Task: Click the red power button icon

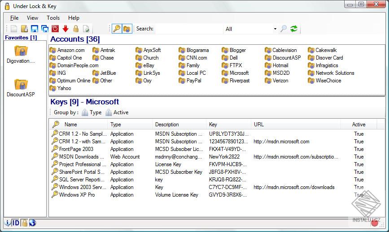Action: pos(55,29)
